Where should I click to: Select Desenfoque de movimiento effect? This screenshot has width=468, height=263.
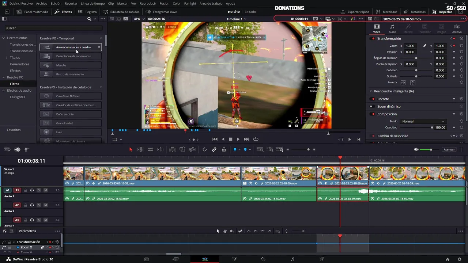71,56
